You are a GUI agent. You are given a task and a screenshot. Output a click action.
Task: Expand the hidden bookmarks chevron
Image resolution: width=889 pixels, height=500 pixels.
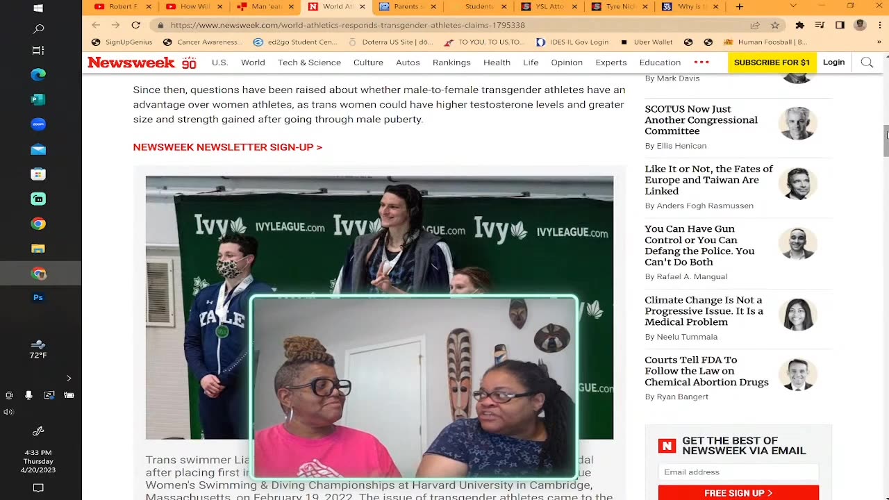click(879, 42)
